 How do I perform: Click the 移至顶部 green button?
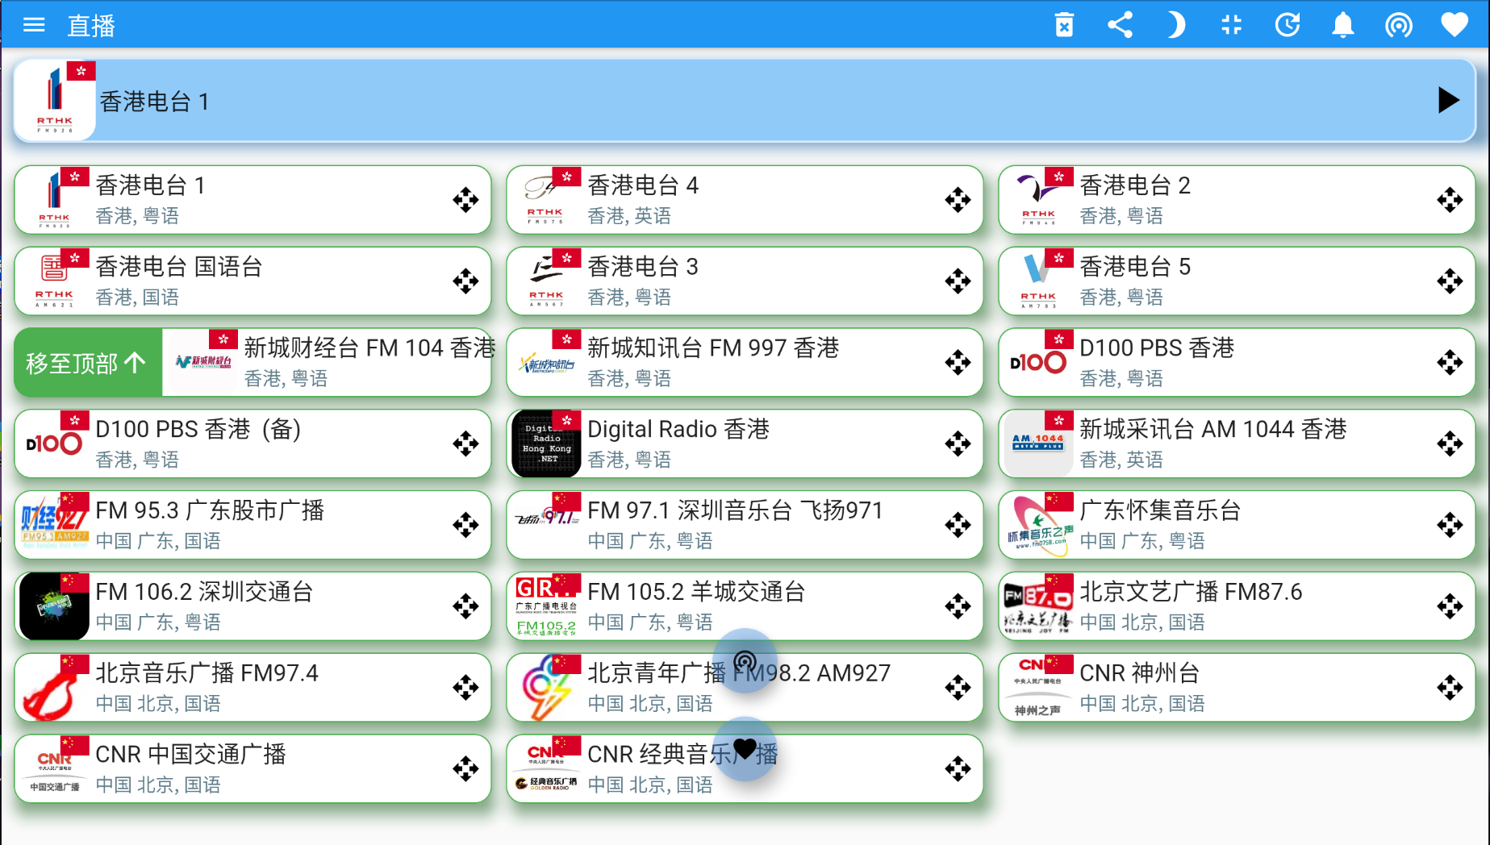(87, 363)
